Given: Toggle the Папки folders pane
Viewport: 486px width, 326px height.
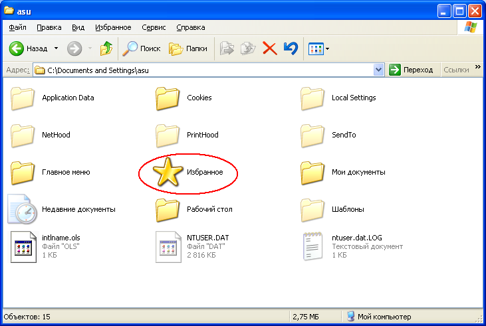Looking at the screenshot, I should point(188,48).
